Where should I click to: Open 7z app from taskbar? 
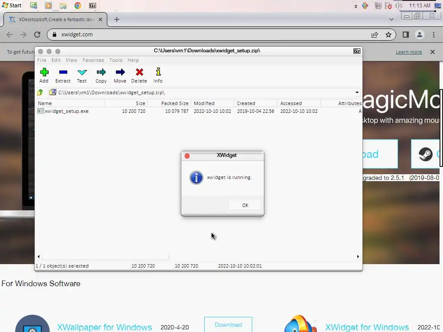point(93,6)
